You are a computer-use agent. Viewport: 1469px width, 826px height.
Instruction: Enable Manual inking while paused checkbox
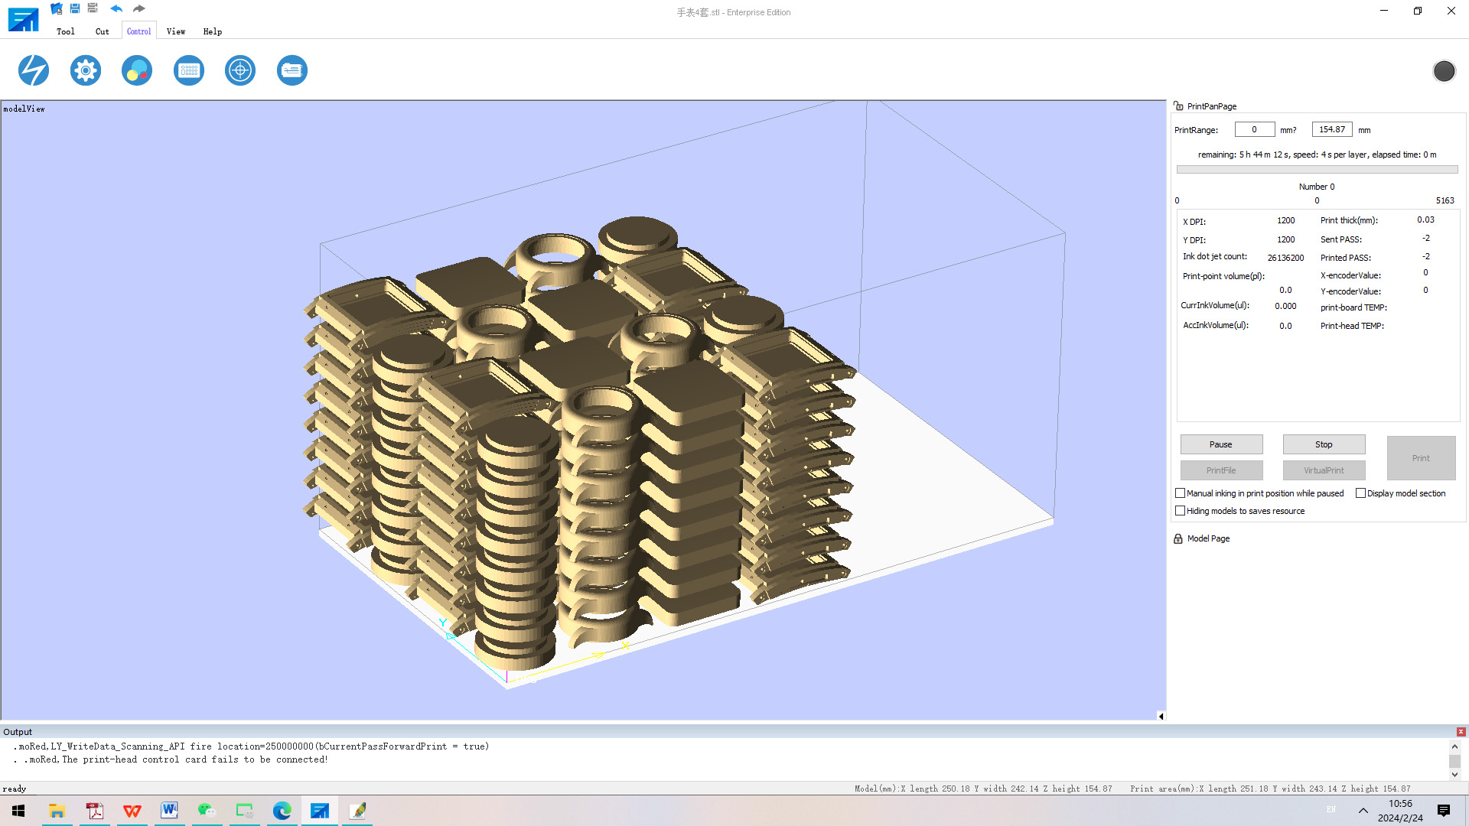tap(1180, 493)
